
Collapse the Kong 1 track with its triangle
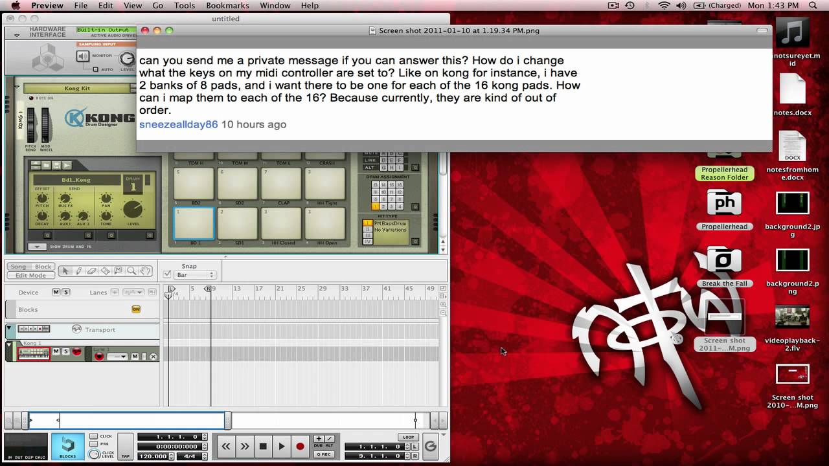click(x=10, y=346)
